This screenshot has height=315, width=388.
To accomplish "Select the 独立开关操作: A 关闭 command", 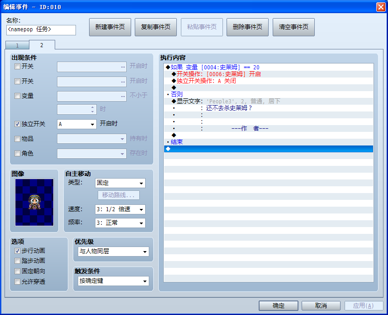I will pos(269,81).
